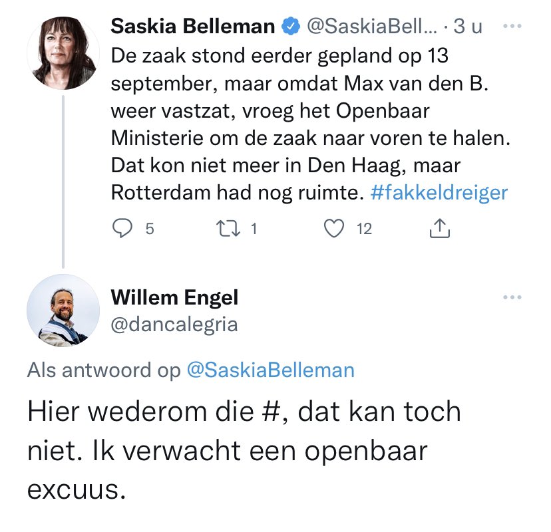This screenshot has height=532, width=551.
Task: View the retweet count of 1
Action: pos(254,229)
